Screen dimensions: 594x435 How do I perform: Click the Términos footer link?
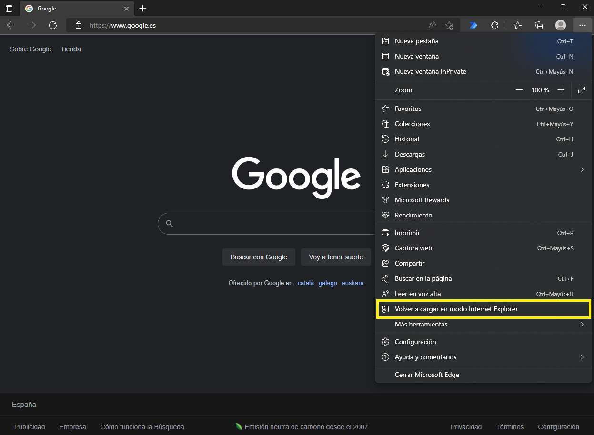(x=510, y=427)
